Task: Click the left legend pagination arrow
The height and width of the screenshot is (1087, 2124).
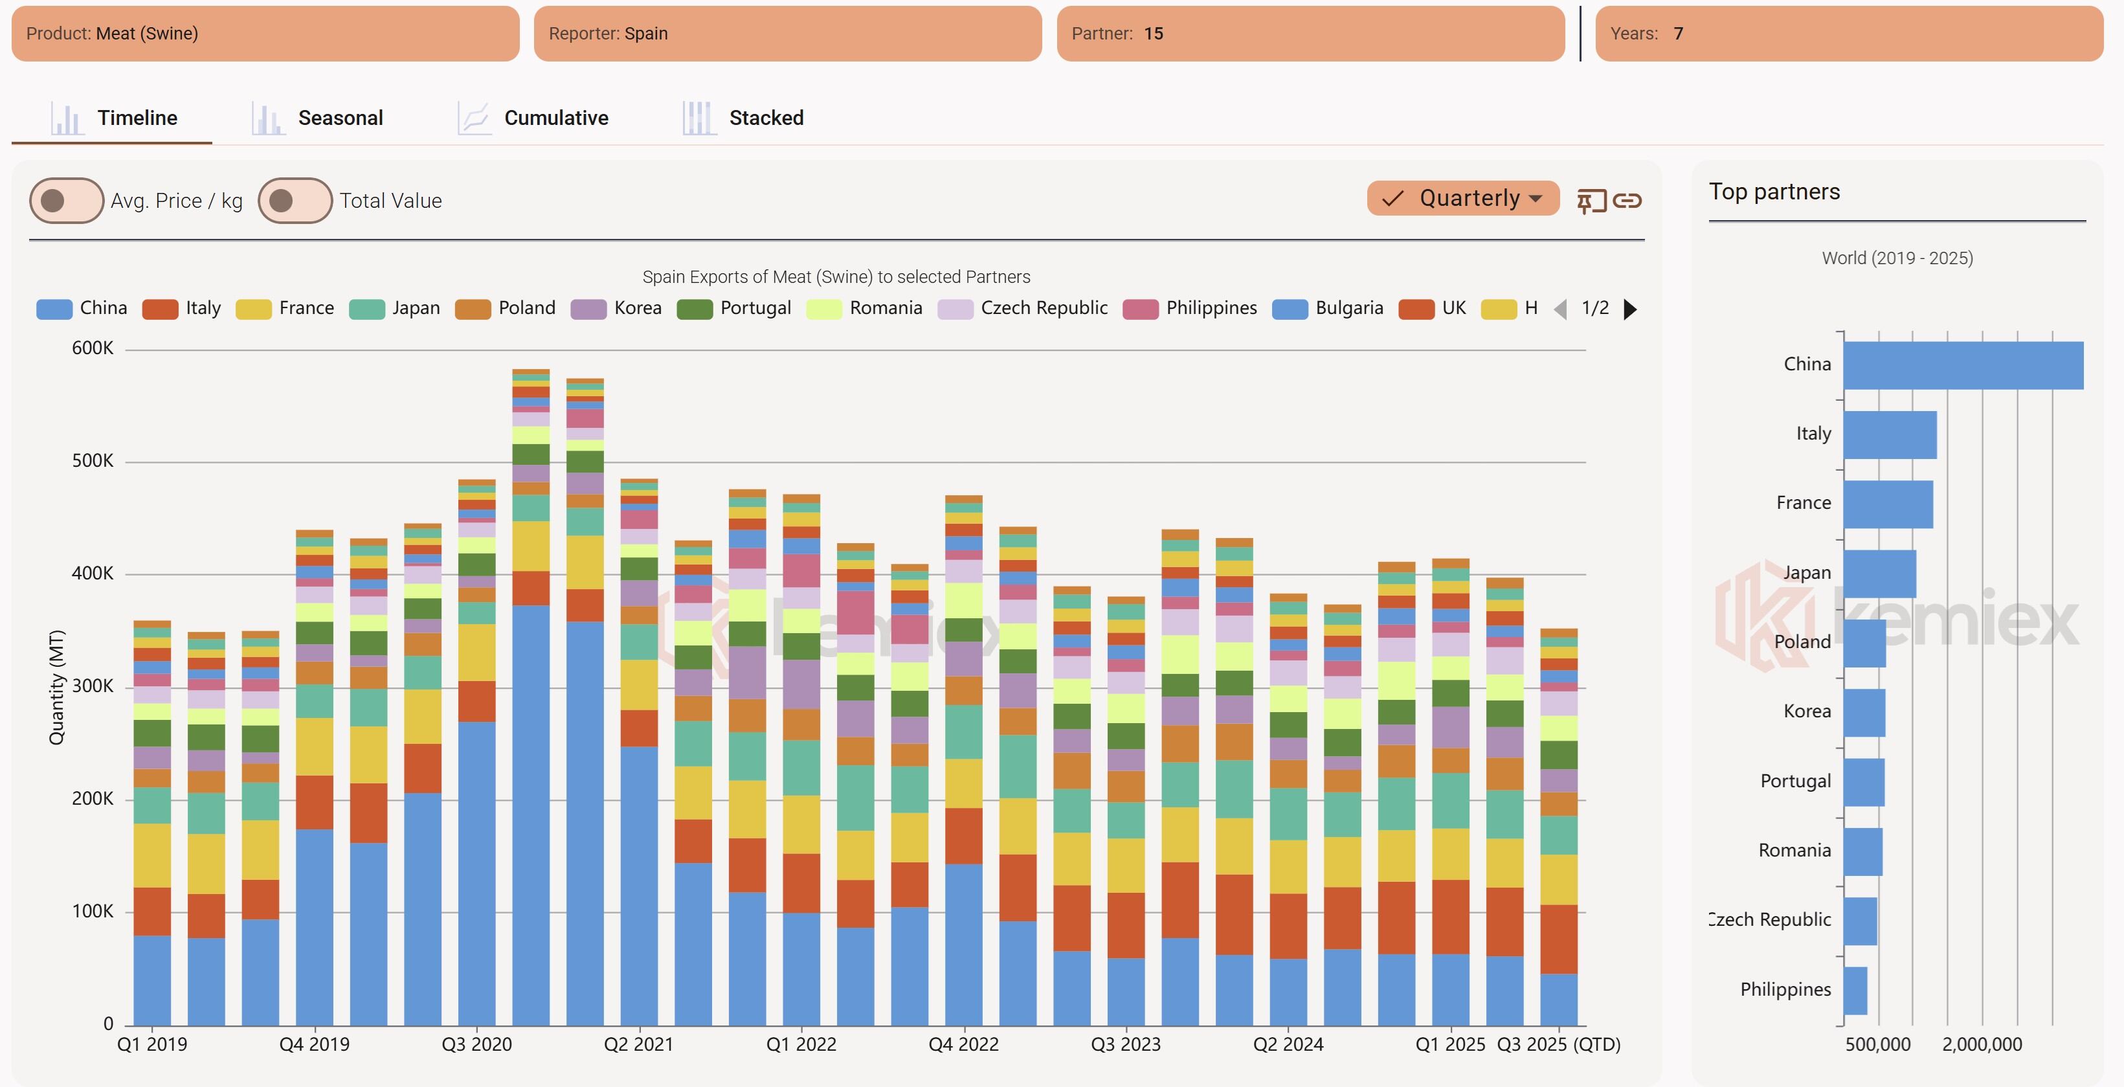Action: pyautogui.click(x=1561, y=310)
